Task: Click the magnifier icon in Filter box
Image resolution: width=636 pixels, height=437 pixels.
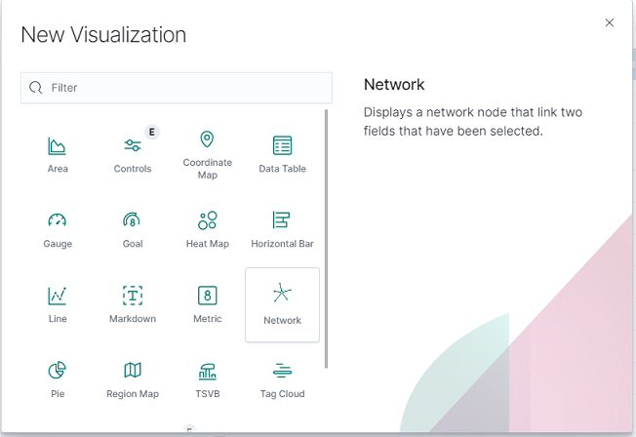Action: click(36, 87)
